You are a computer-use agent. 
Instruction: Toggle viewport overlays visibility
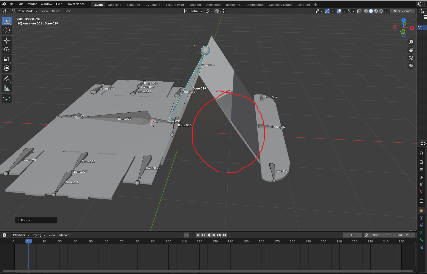(x=339, y=11)
